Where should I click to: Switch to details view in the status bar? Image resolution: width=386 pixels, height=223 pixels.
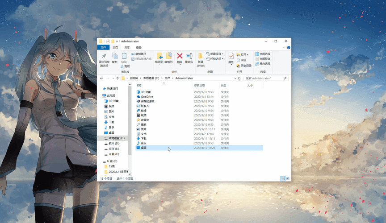pos(283,178)
